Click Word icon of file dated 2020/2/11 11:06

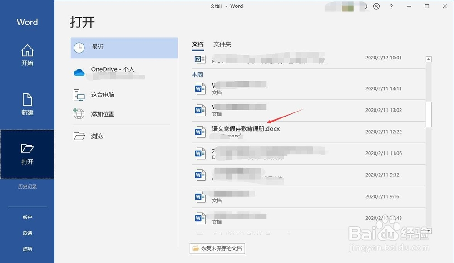[x=200, y=153]
